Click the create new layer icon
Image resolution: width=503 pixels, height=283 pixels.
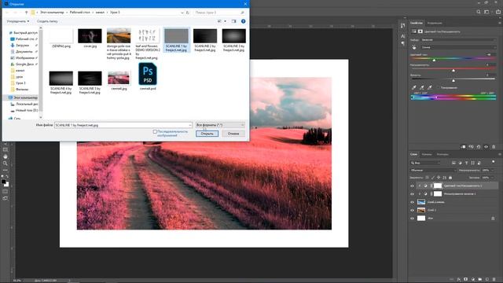(x=487, y=280)
